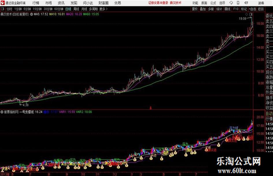Image resolution: width=273 pixels, height=176 pixels.
Task: Switch to the 1分钟 period tab
Action: tap(18, 9)
